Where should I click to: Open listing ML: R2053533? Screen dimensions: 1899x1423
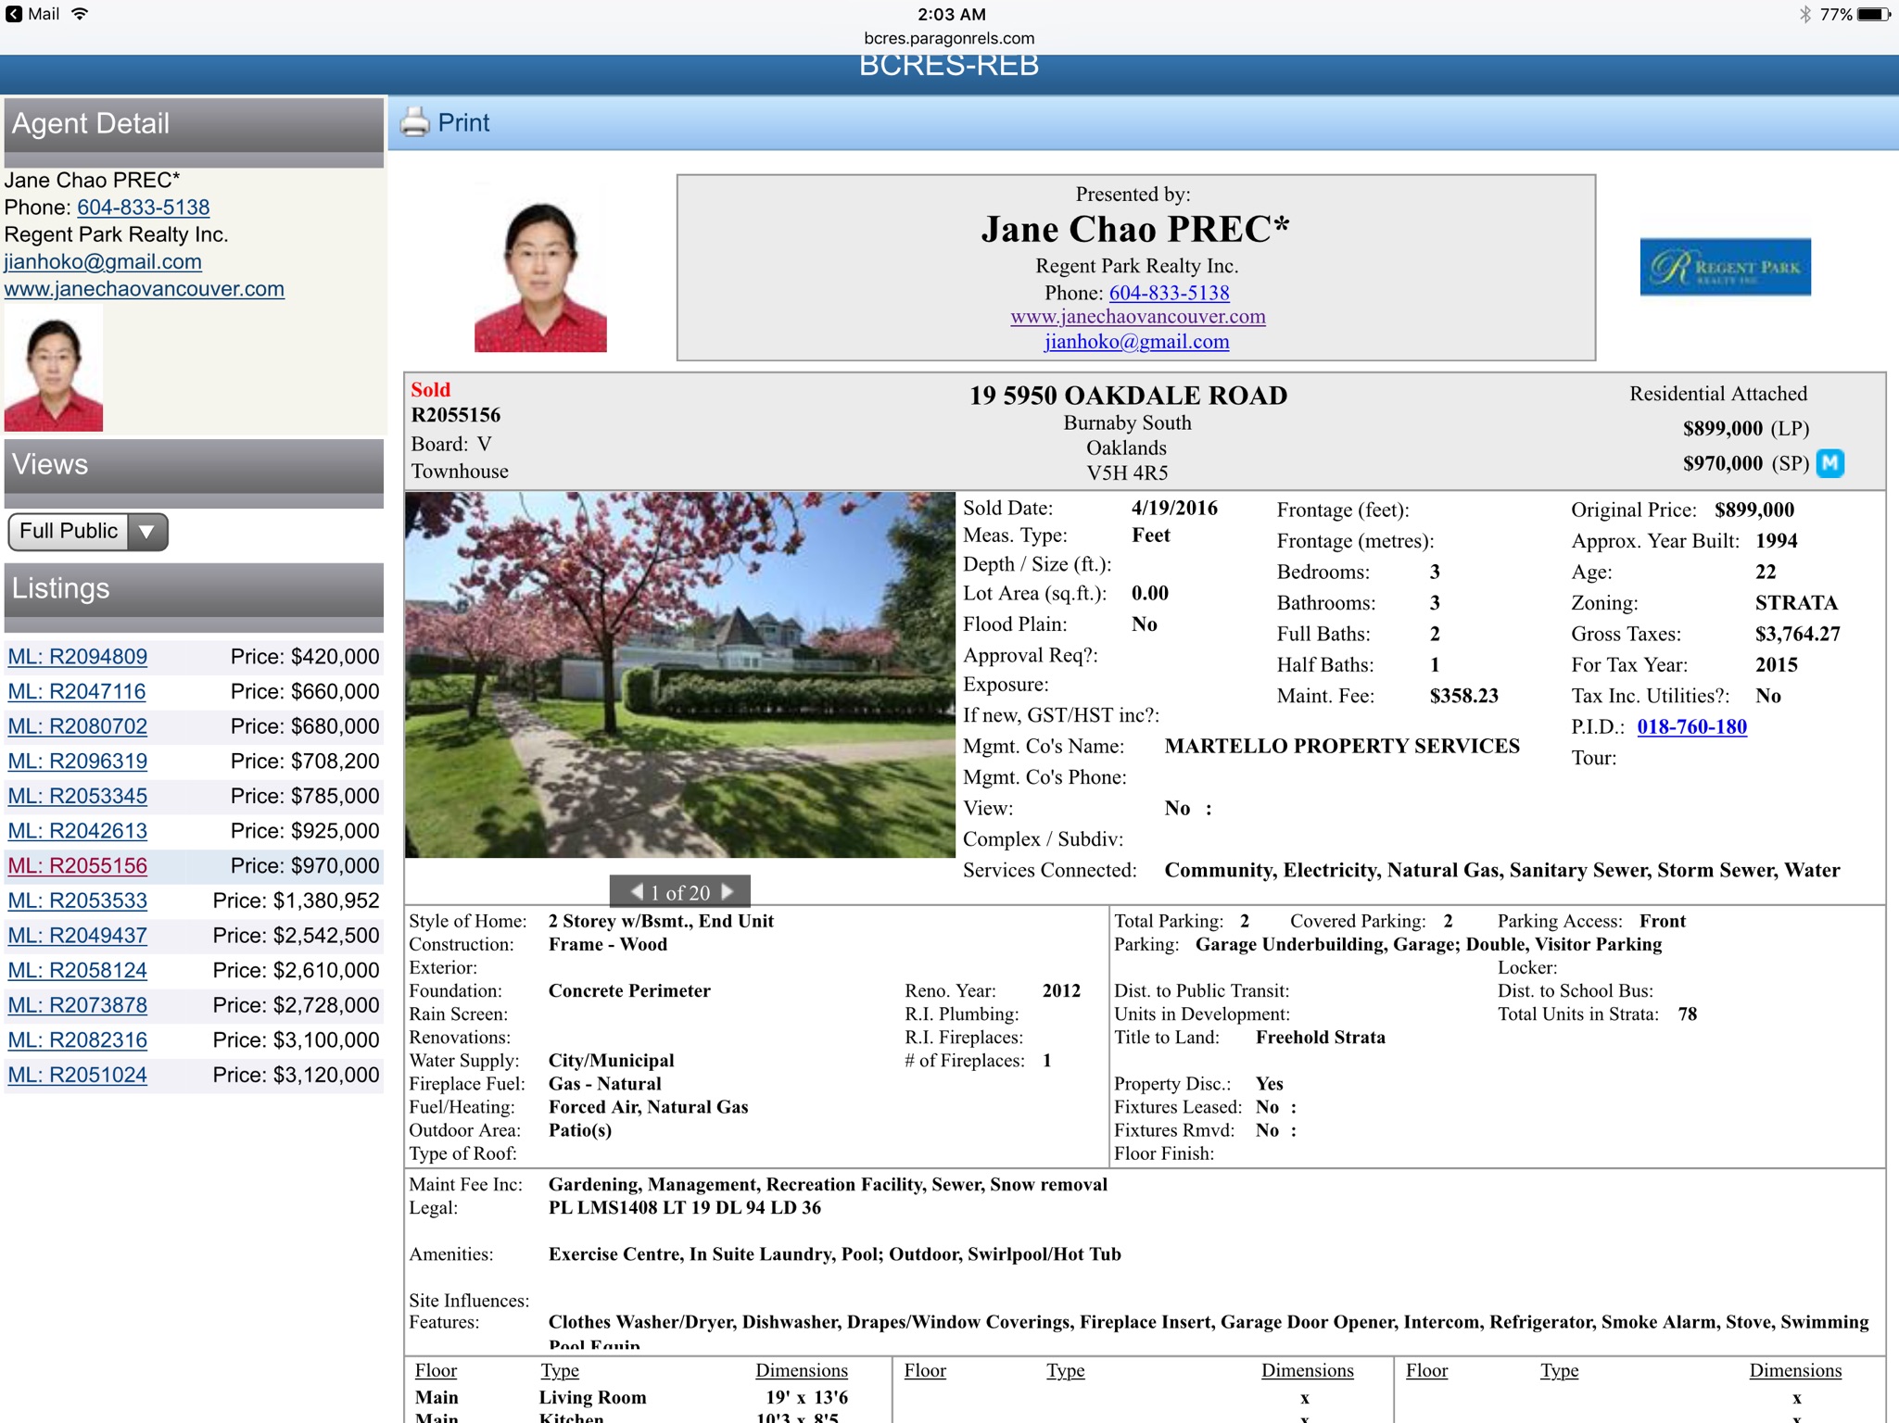coord(78,900)
